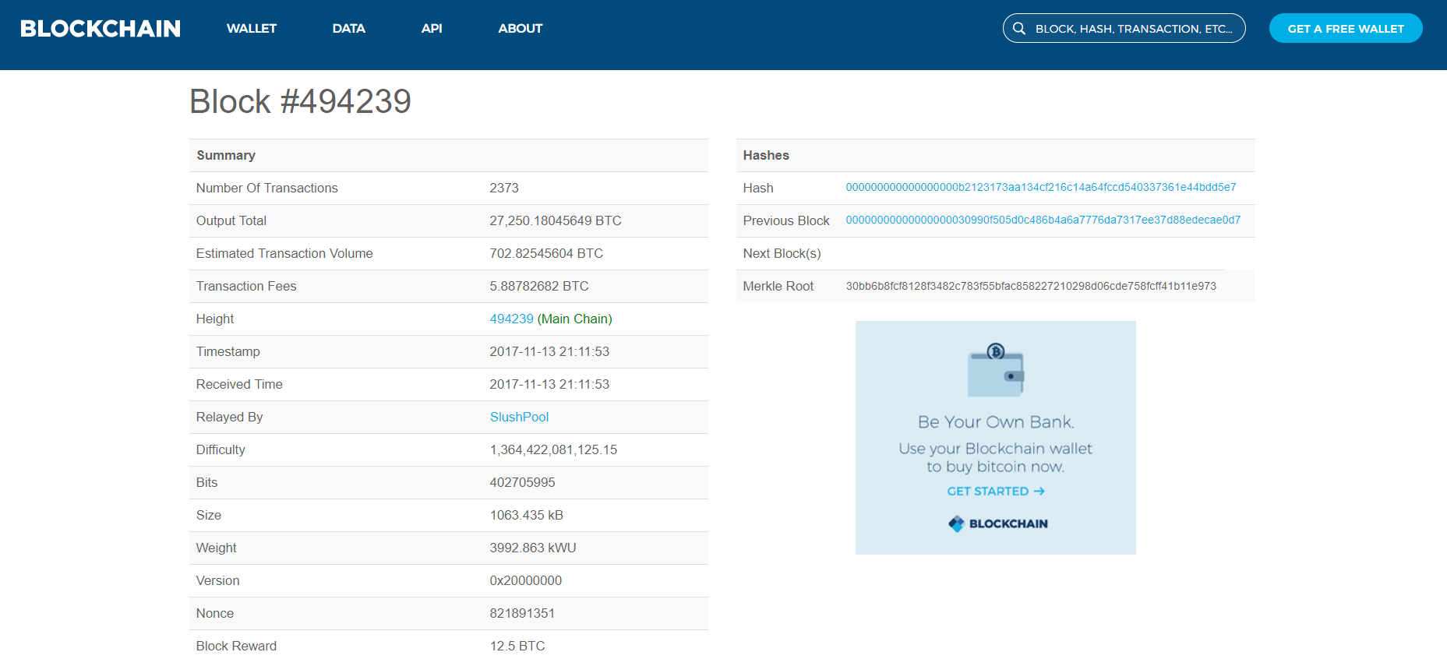Open the API menu

pos(432,29)
